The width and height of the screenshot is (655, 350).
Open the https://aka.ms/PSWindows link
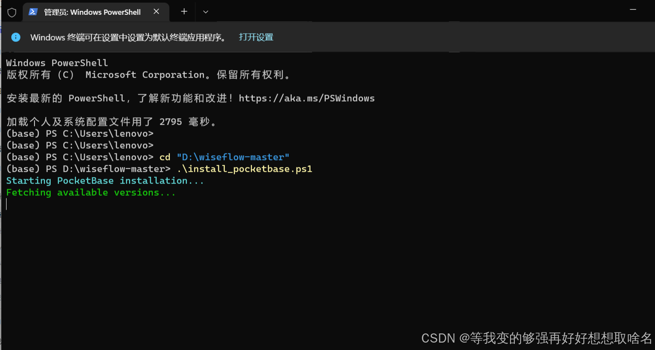pyautogui.click(x=307, y=98)
